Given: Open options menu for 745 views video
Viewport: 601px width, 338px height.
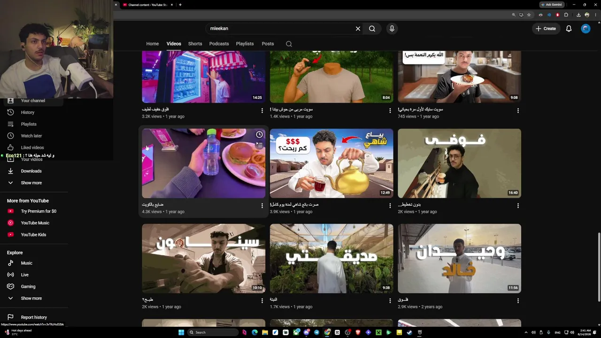Looking at the screenshot, I should tap(518, 111).
